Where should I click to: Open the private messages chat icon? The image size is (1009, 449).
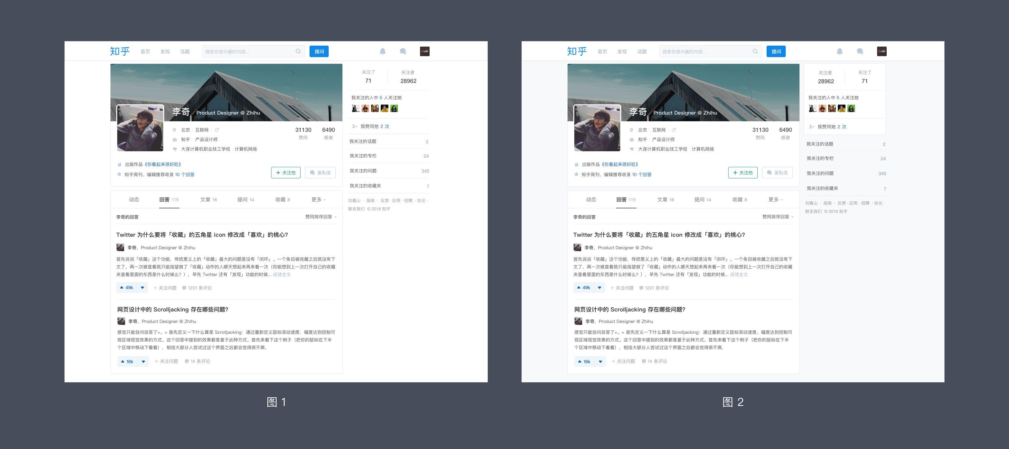[402, 51]
